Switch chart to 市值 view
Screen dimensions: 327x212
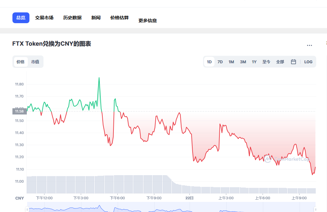click(35, 62)
